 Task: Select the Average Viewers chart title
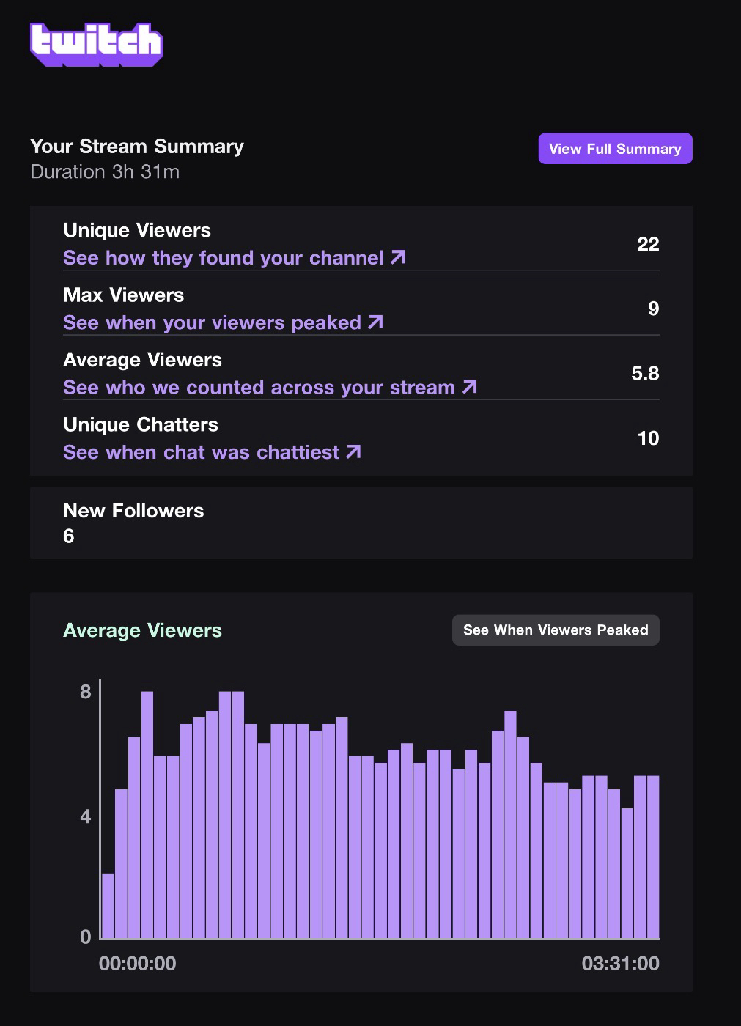(x=142, y=630)
